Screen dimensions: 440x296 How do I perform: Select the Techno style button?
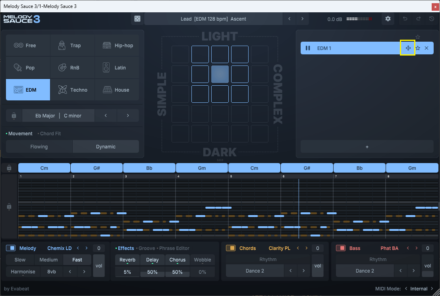tap(72, 90)
